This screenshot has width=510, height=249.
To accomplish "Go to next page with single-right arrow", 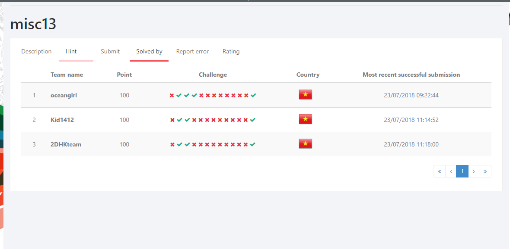I will [x=474, y=171].
